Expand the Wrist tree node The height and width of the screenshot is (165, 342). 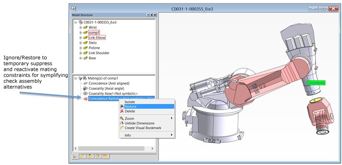point(80,27)
